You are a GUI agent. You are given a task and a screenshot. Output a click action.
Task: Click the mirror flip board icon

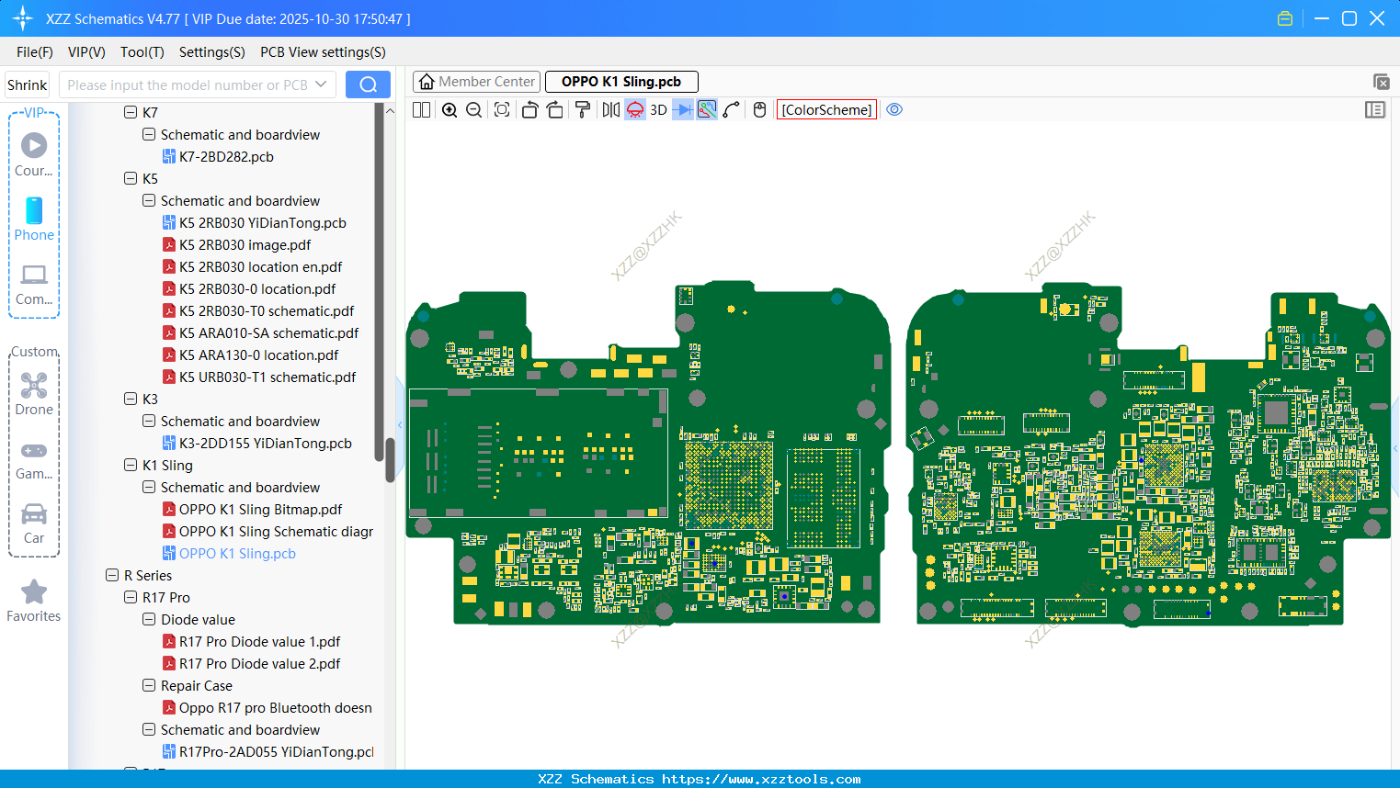pyautogui.click(x=610, y=110)
